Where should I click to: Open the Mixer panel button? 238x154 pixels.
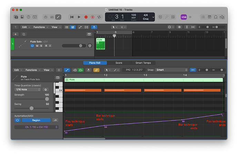pyautogui.click(x=52, y=17)
